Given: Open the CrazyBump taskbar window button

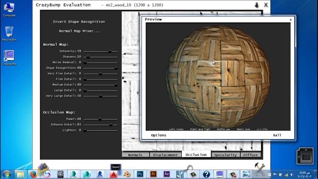Looking at the screenshot, I should coord(220,175).
